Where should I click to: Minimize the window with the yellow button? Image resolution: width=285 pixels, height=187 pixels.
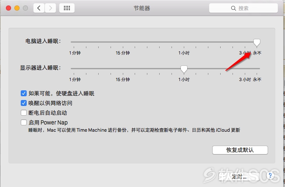point(17,8)
